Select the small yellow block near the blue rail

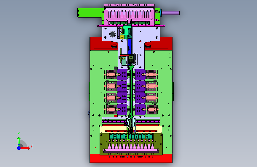[x=122, y=37]
